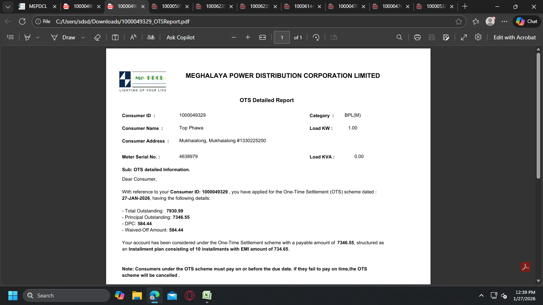Add this page to favorites star
This screenshot has height=305, width=543.
tap(458, 21)
